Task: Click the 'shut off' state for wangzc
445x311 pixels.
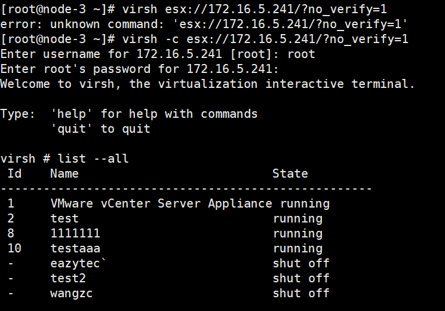Action: click(x=301, y=293)
